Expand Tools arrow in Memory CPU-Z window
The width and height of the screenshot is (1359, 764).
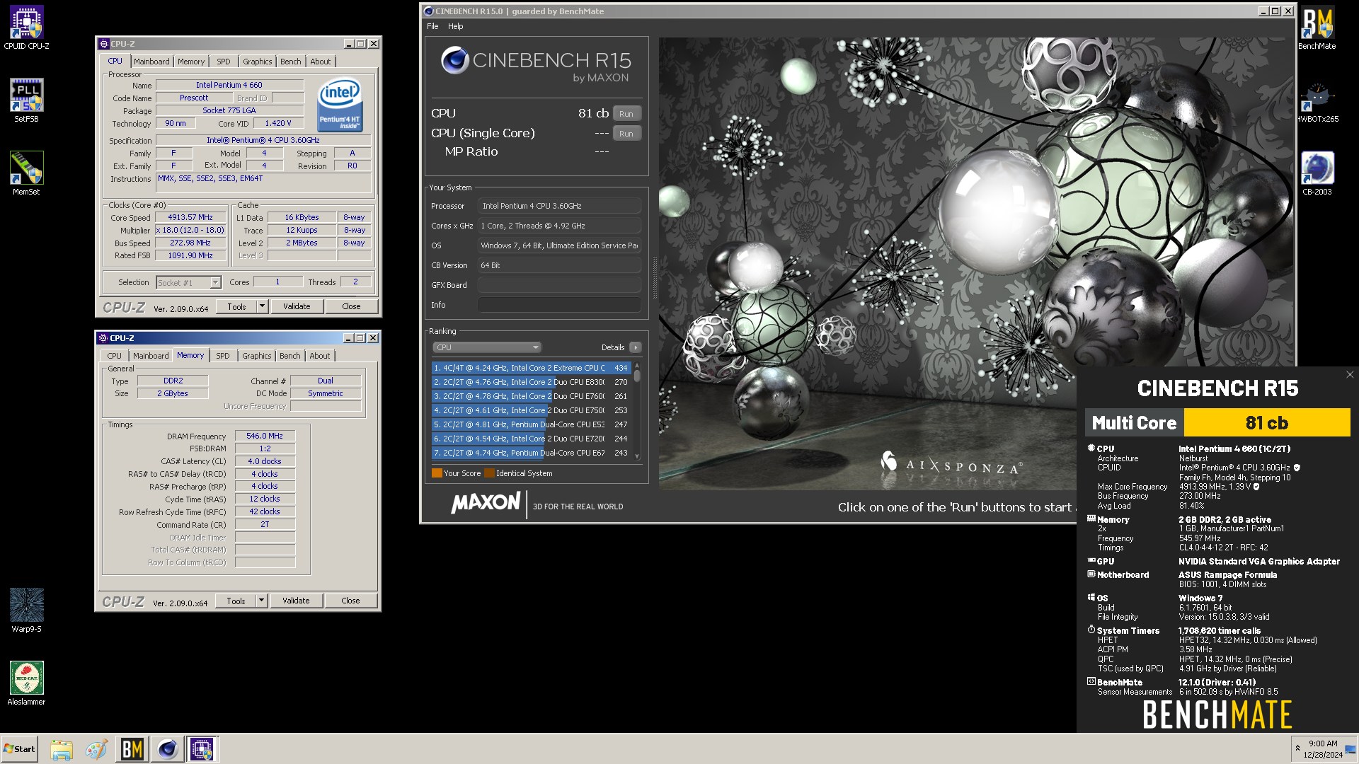261,601
